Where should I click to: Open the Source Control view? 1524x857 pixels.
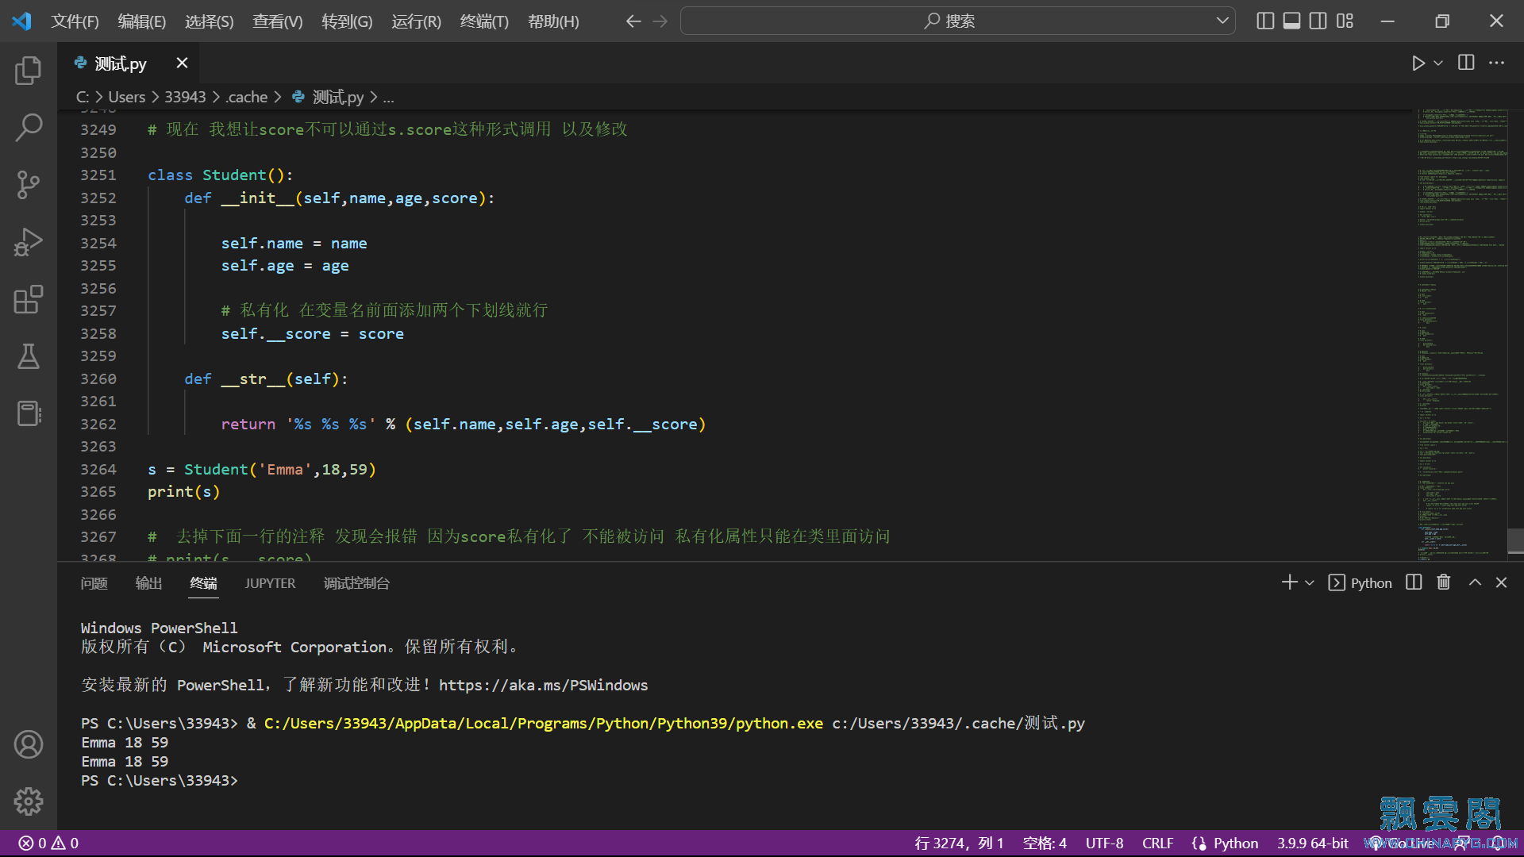(29, 184)
